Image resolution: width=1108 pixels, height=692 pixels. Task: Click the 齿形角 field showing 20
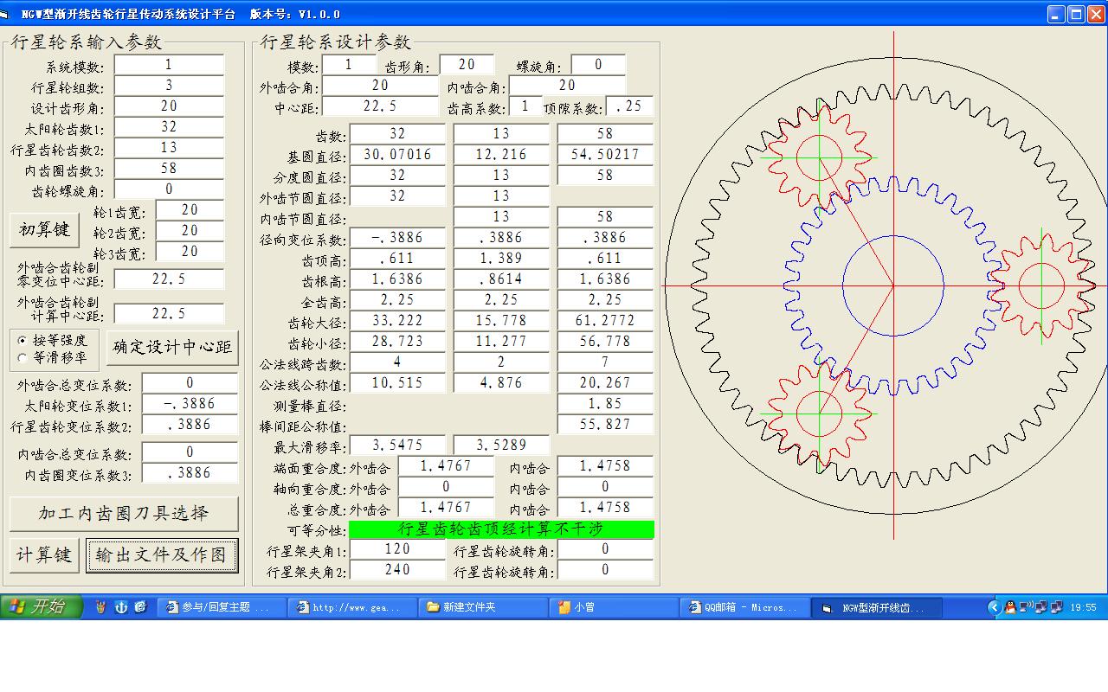(x=467, y=64)
